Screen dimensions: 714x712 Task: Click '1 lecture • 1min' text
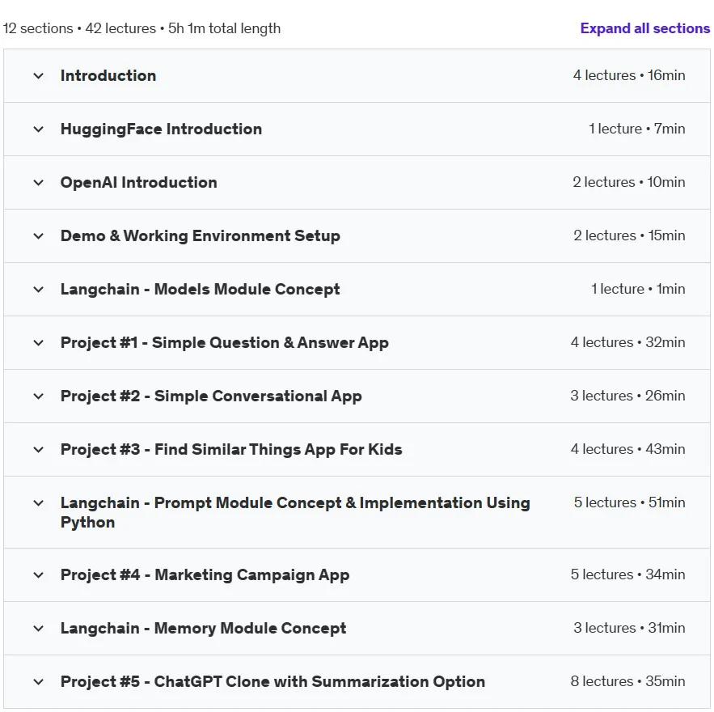[638, 288]
